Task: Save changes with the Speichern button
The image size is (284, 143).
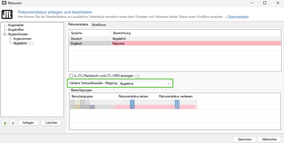Action: coord(244,139)
